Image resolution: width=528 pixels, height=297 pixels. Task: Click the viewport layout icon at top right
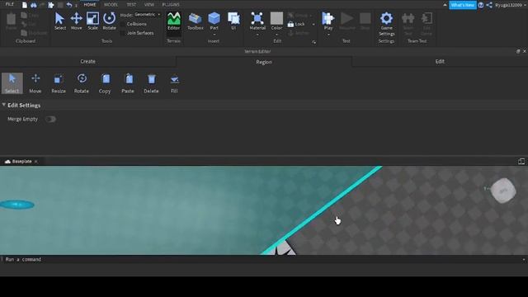pyautogui.click(x=521, y=162)
